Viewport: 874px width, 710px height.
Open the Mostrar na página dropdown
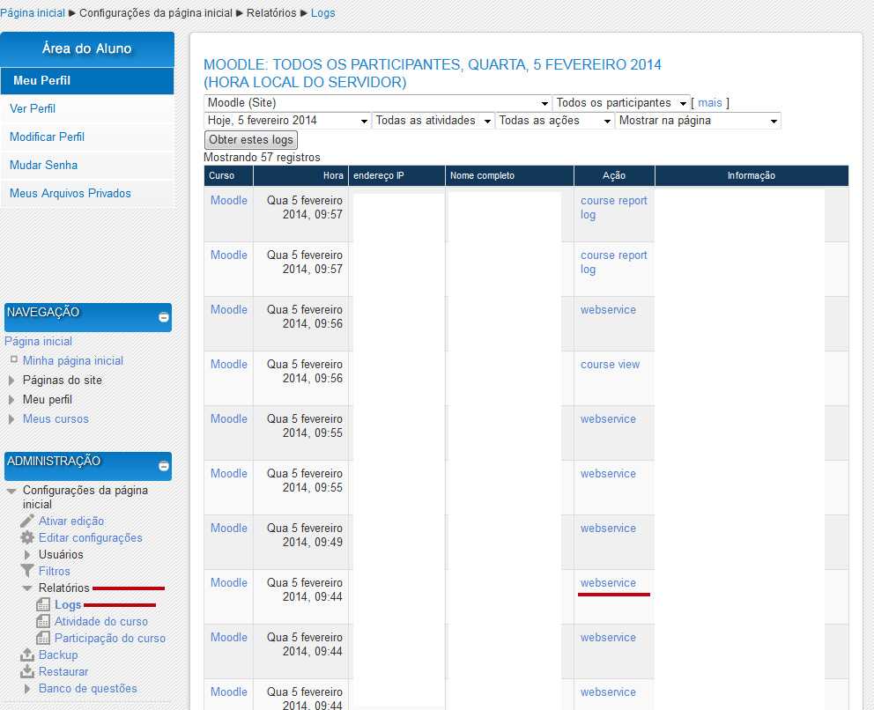click(698, 121)
